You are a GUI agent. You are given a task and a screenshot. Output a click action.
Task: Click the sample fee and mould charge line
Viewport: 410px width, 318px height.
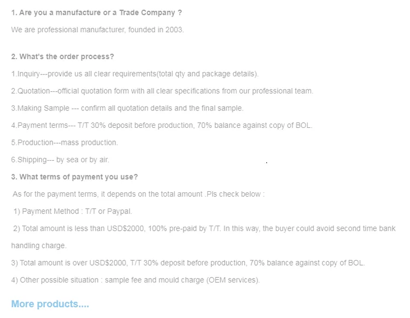[136, 280]
